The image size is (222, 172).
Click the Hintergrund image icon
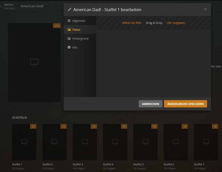[69, 38]
